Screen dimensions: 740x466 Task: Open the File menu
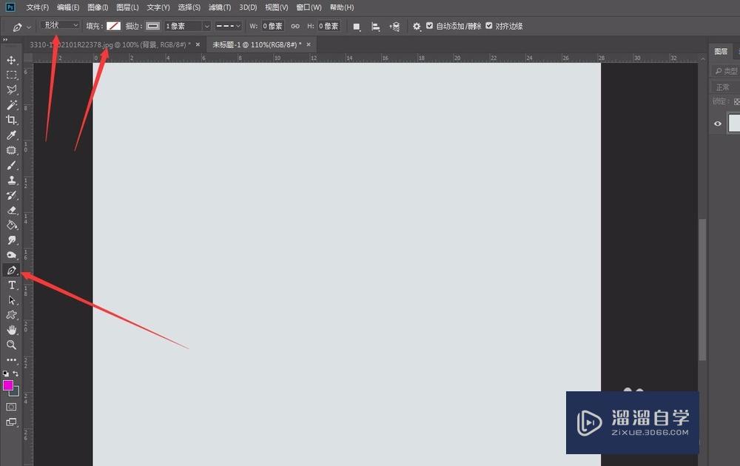37,7
